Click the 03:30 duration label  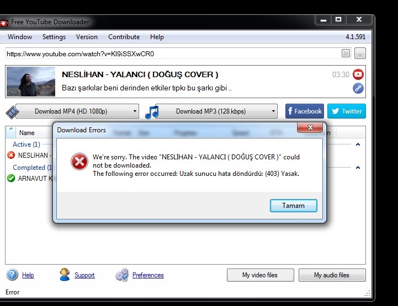click(x=341, y=74)
